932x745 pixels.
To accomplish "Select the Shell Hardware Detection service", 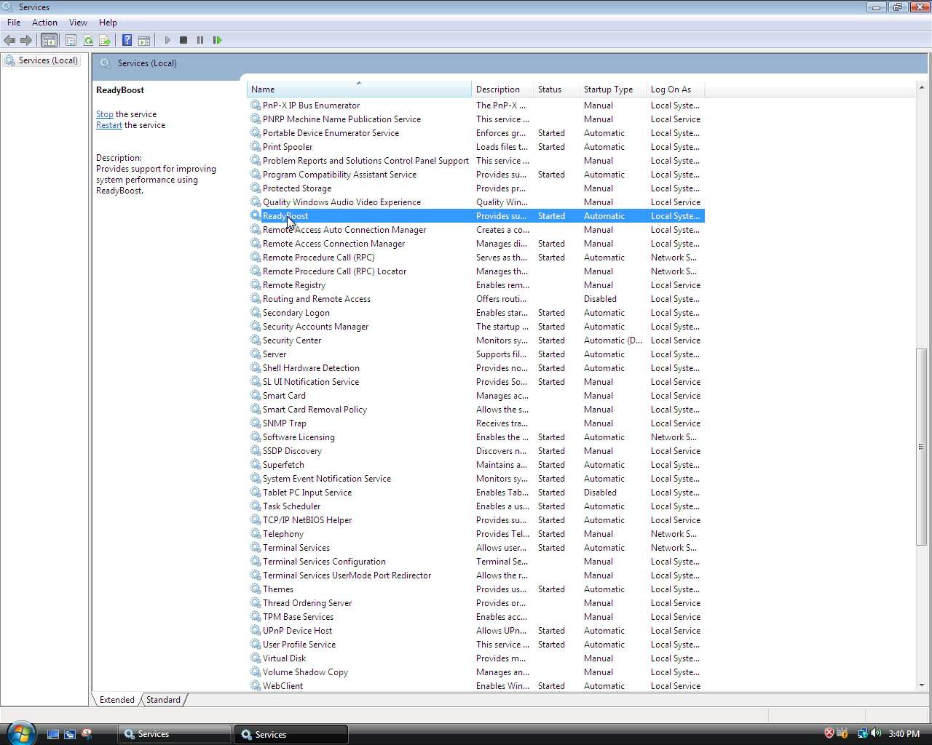I will point(475,368).
